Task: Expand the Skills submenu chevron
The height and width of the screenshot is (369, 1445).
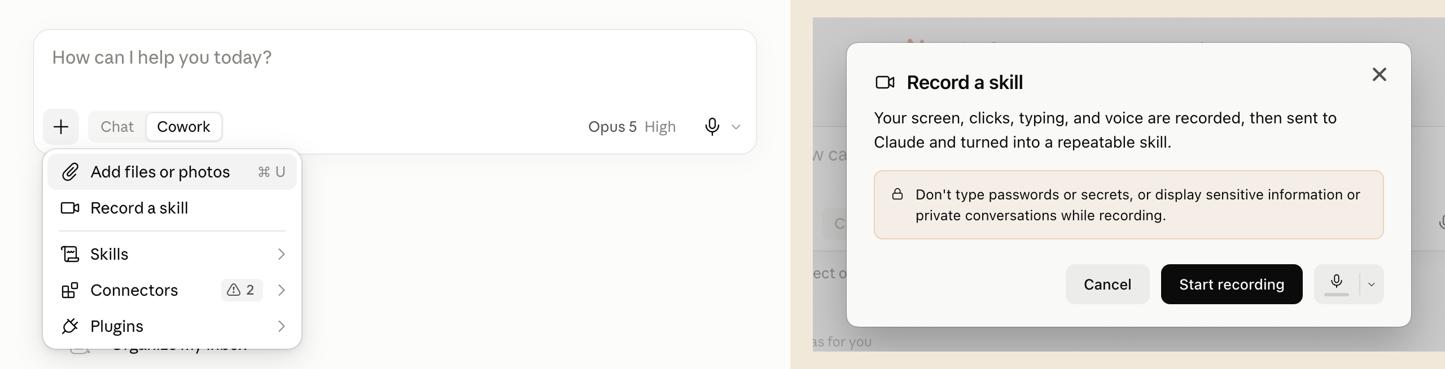Action: coord(281,254)
